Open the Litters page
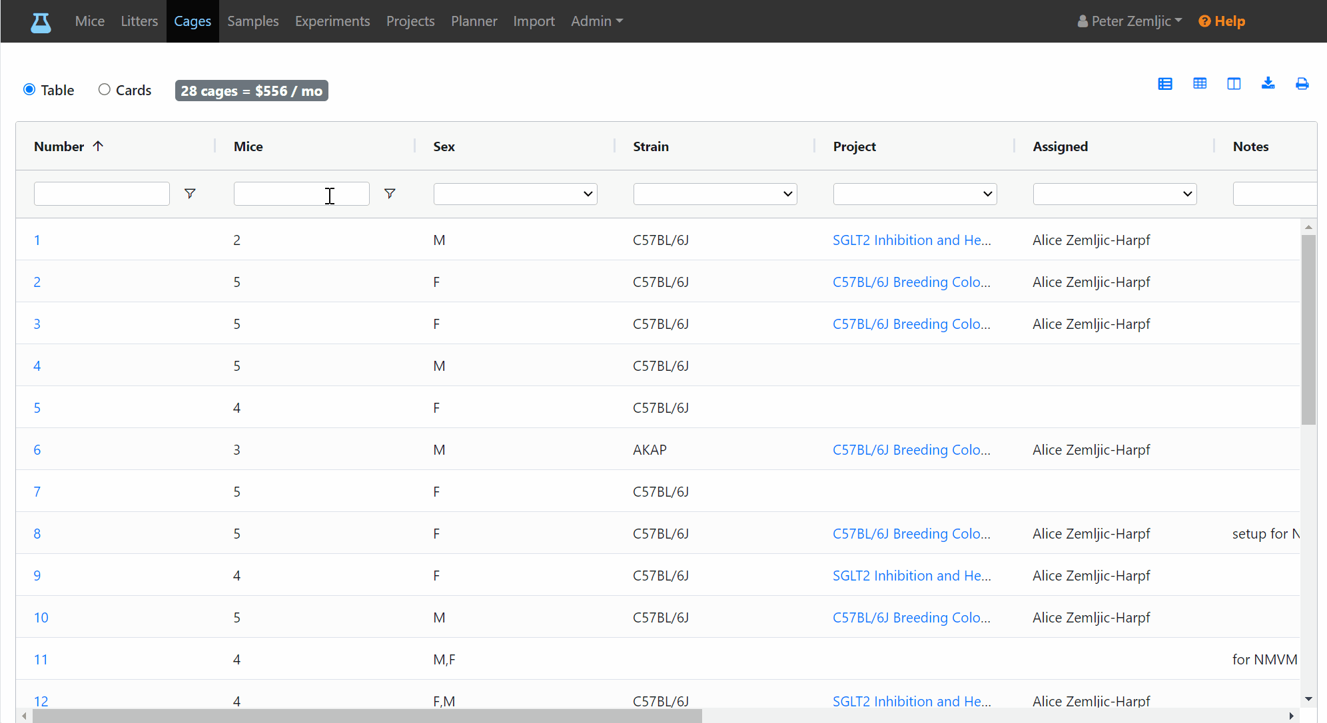Screen dimensions: 1327x723 tap(139, 21)
